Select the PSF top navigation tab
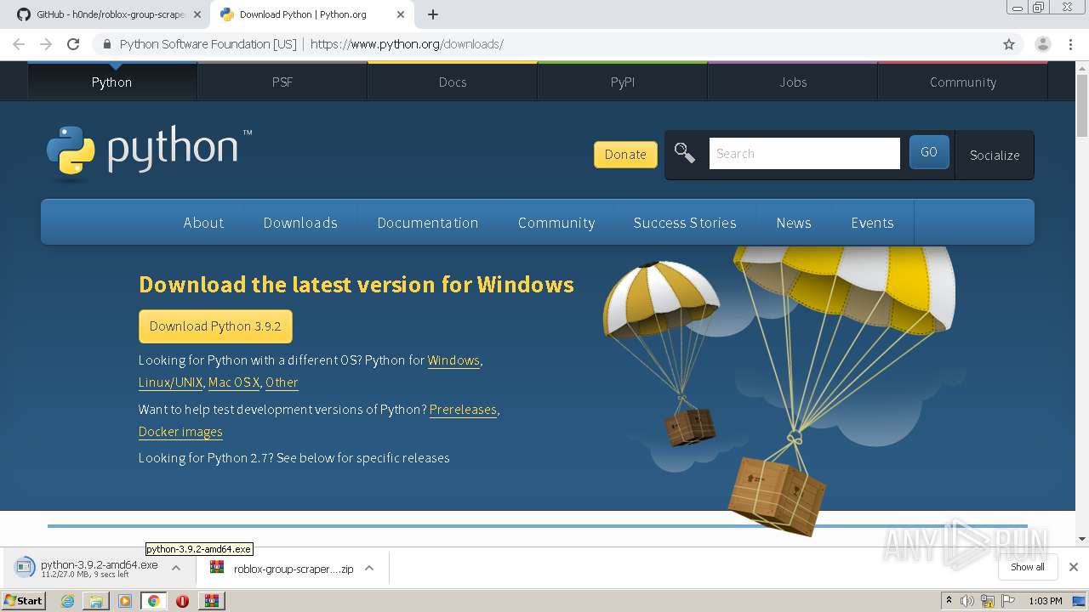Screen dimensions: 1089x612 (x=282, y=82)
